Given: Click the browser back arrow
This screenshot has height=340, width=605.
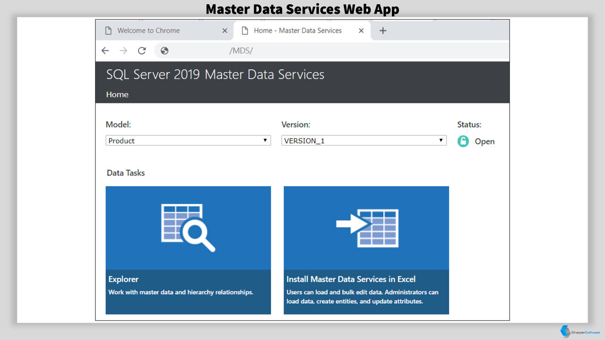Looking at the screenshot, I should click(x=105, y=51).
